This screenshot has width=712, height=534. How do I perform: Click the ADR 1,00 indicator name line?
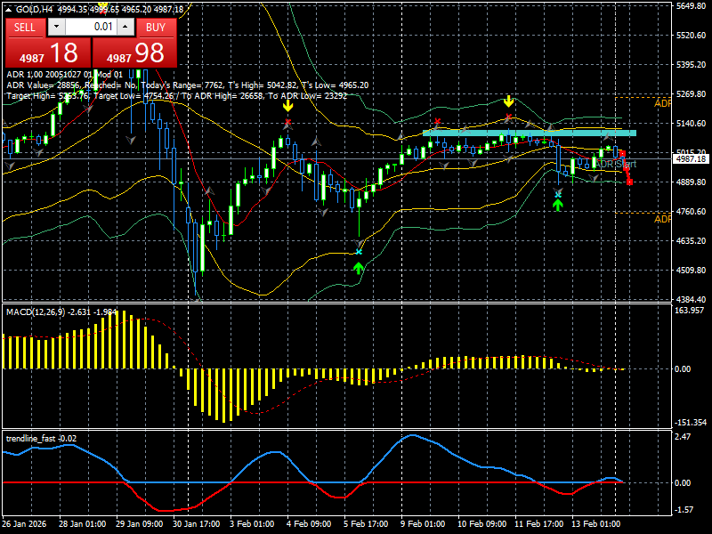(x=64, y=75)
